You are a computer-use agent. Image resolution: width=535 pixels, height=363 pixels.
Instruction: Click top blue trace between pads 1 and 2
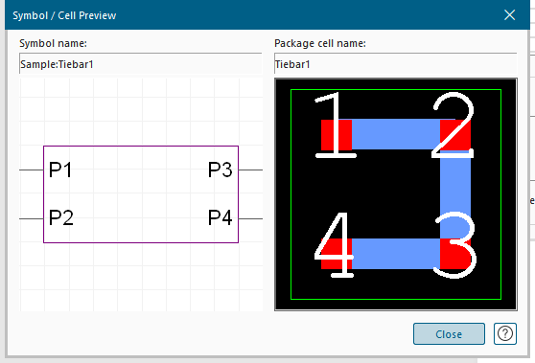coord(396,134)
